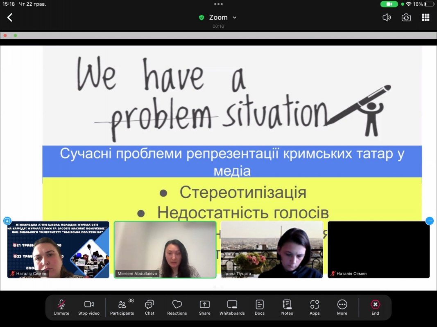Image resolution: width=437 pixels, height=327 pixels.
Task: Toggle the speaker audio output
Action: (x=386, y=17)
